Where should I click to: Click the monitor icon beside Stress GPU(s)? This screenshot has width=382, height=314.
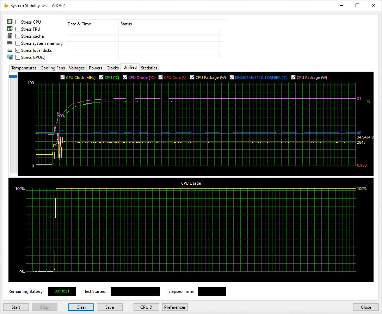pos(10,57)
